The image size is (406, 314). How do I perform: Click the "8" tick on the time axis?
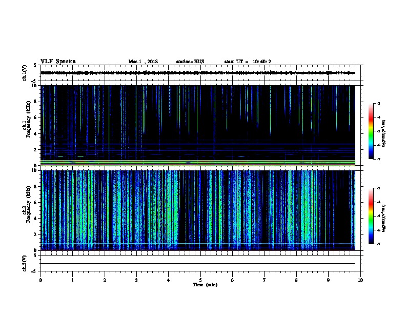point(296,280)
